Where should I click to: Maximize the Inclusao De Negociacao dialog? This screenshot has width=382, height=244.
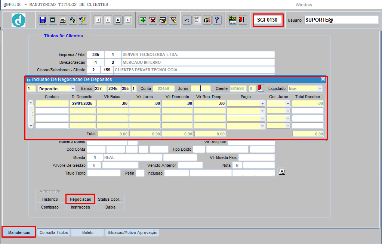(x=323, y=79)
